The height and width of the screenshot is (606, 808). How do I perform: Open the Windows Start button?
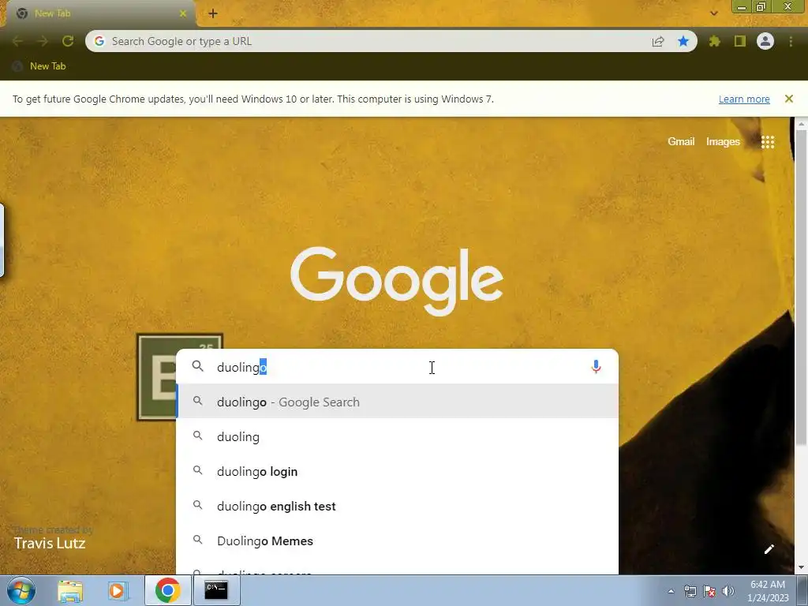[x=21, y=590]
